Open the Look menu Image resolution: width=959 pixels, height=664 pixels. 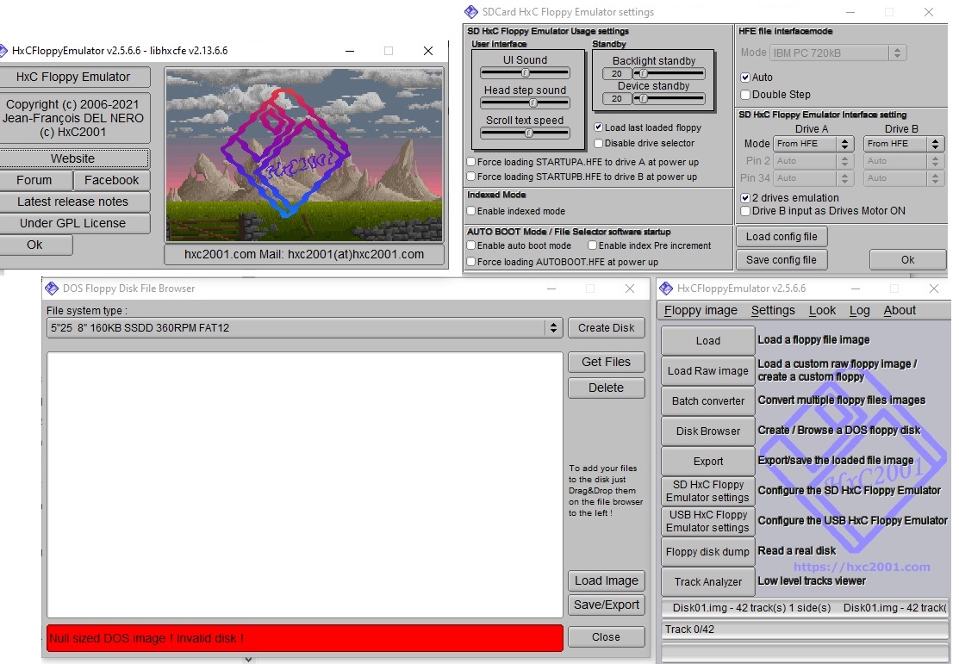[822, 311]
